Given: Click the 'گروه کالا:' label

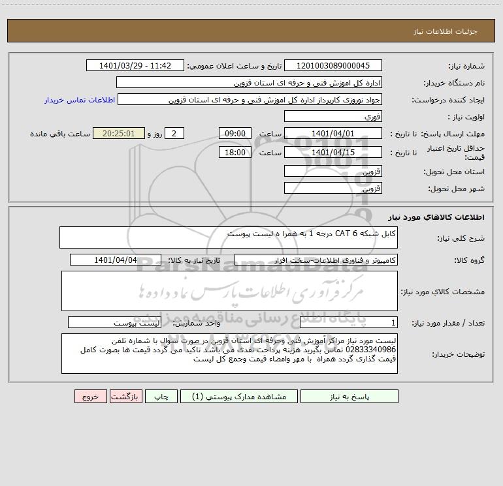Looking at the screenshot, I should pyautogui.click(x=469, y=260).
